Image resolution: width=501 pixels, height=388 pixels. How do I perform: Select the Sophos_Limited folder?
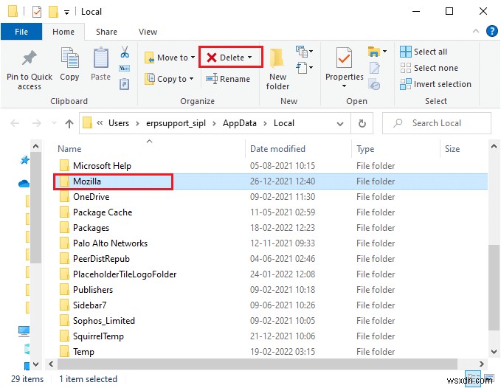click(272, 321)
